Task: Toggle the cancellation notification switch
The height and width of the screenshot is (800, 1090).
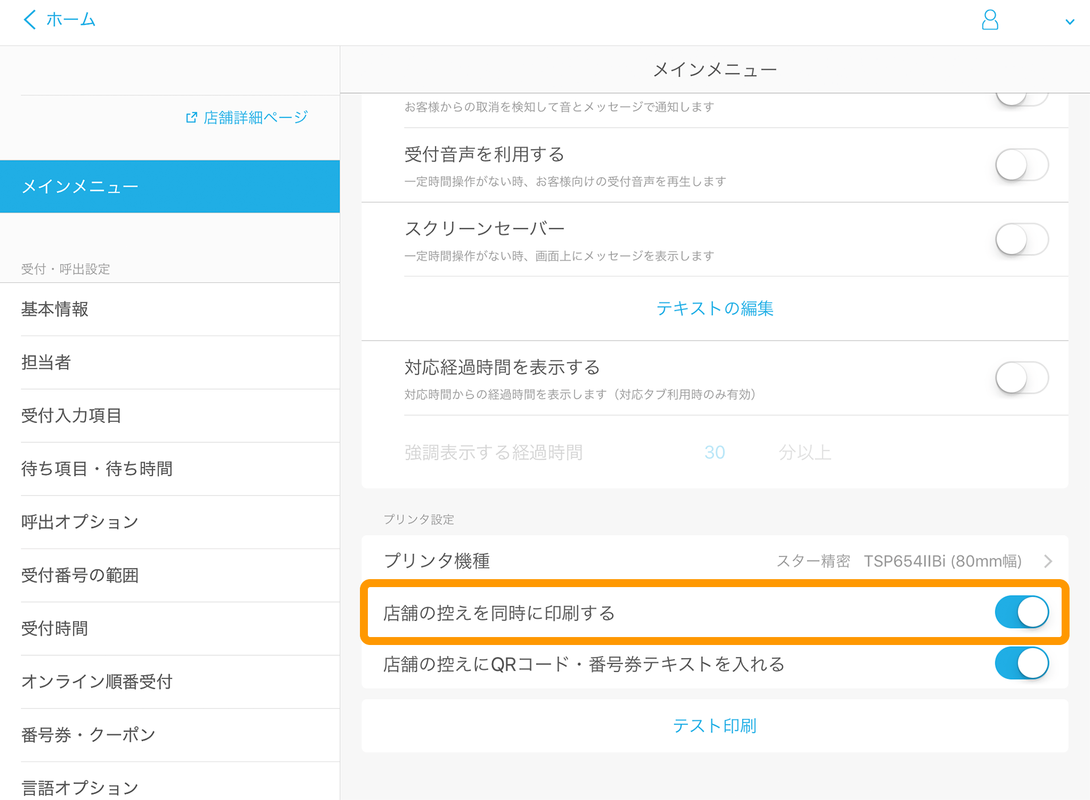Action: 1021,99
